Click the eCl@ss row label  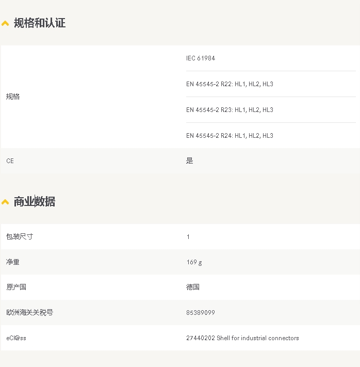[16, 338]
